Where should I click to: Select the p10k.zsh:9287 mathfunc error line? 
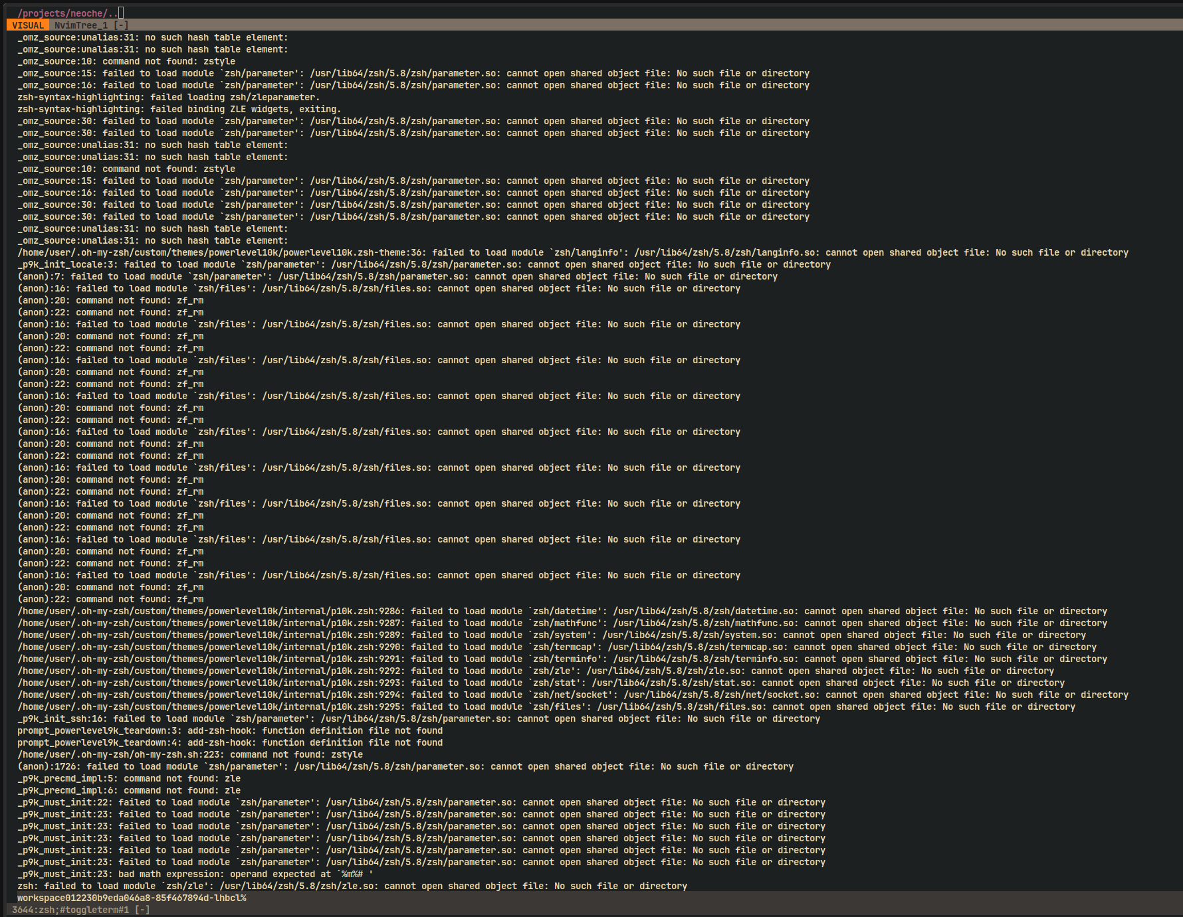562,624
